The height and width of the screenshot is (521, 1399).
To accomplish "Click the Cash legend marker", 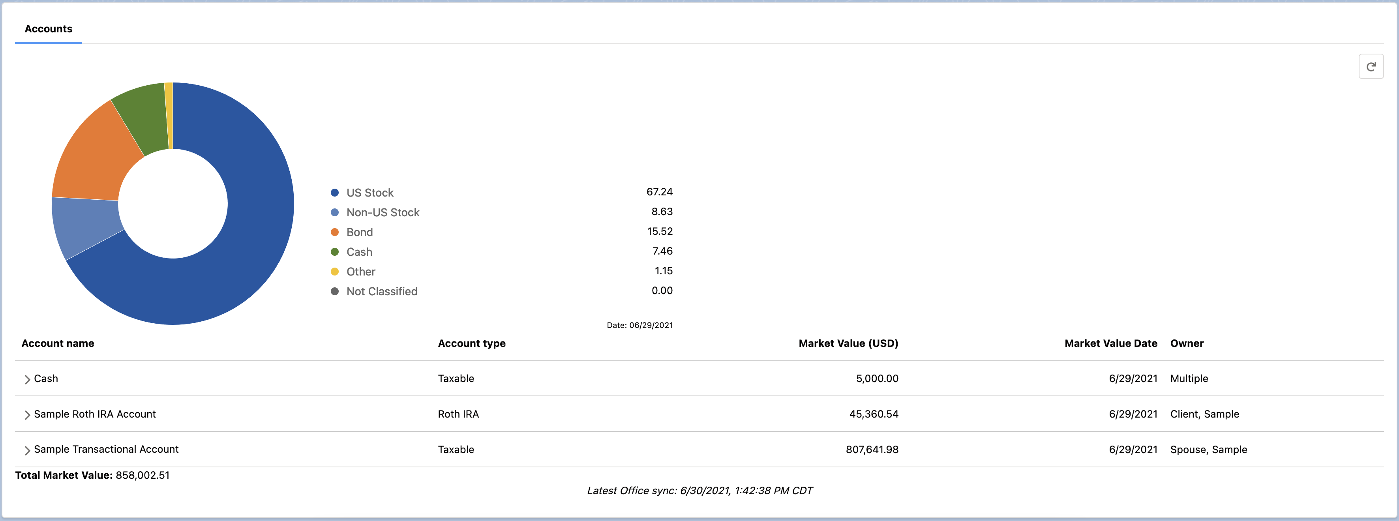I will pyautogui.click(x=334, y=252).
